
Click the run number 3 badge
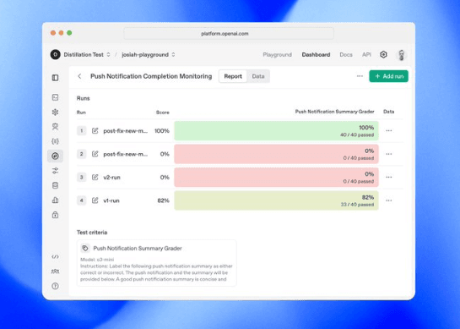82,177
